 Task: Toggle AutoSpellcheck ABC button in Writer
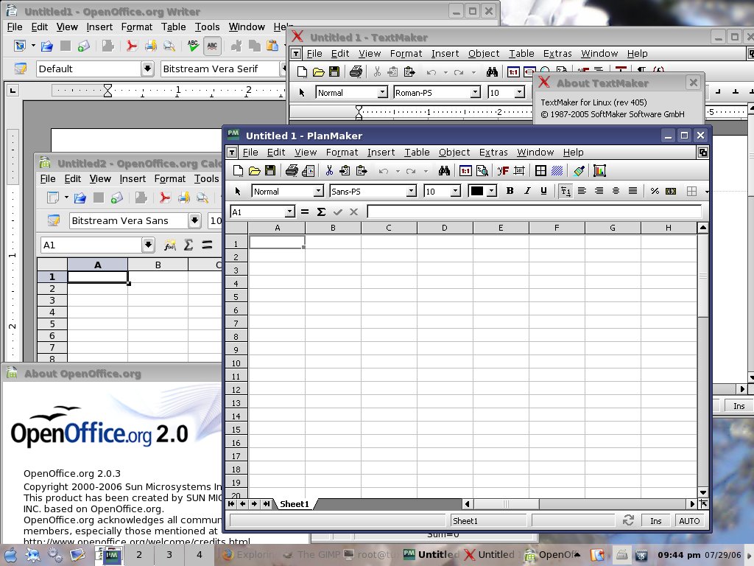pyautogui.click(x=212, y=46)
